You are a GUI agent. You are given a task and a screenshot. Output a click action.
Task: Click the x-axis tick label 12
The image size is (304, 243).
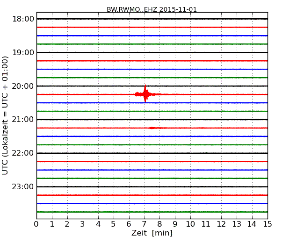(221, 224)
